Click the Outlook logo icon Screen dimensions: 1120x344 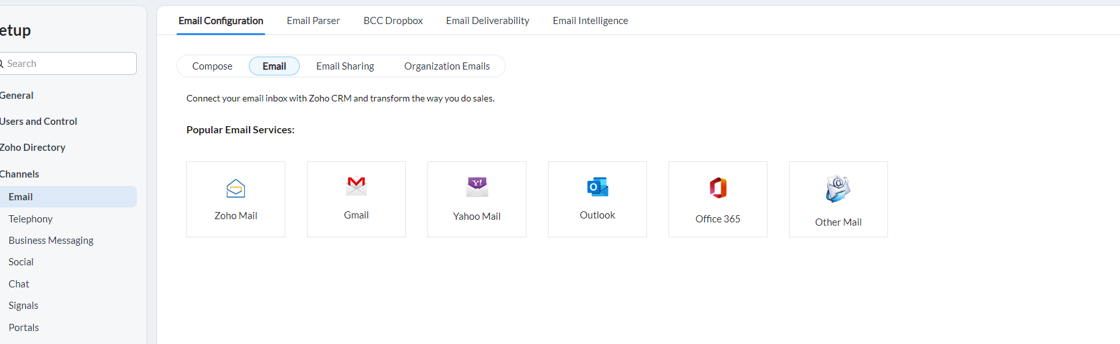click(x=597, y=187)
